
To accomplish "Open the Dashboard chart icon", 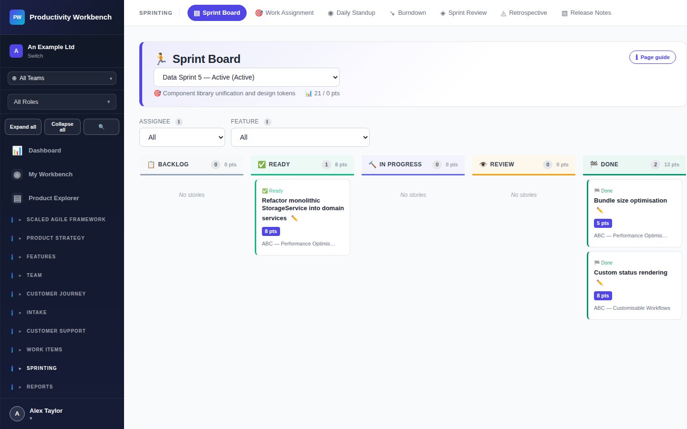I will pyautogui.click(x=17, y=151).
